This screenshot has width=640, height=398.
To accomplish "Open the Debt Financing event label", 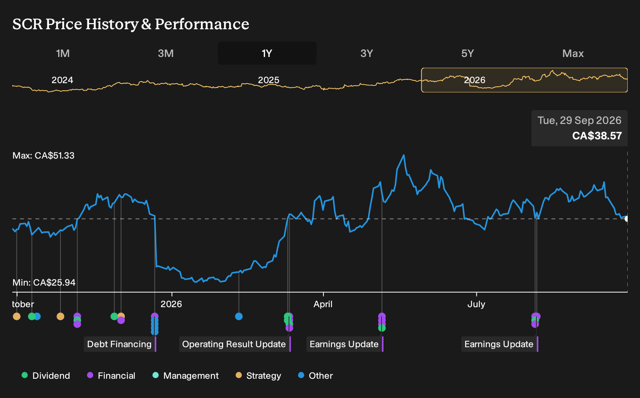I will [x=120, y=344].
